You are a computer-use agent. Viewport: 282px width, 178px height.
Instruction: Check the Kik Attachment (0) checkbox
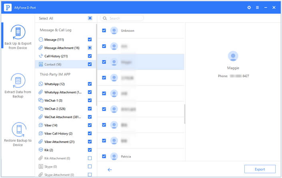pyautogui.click(x=90, y=158)
